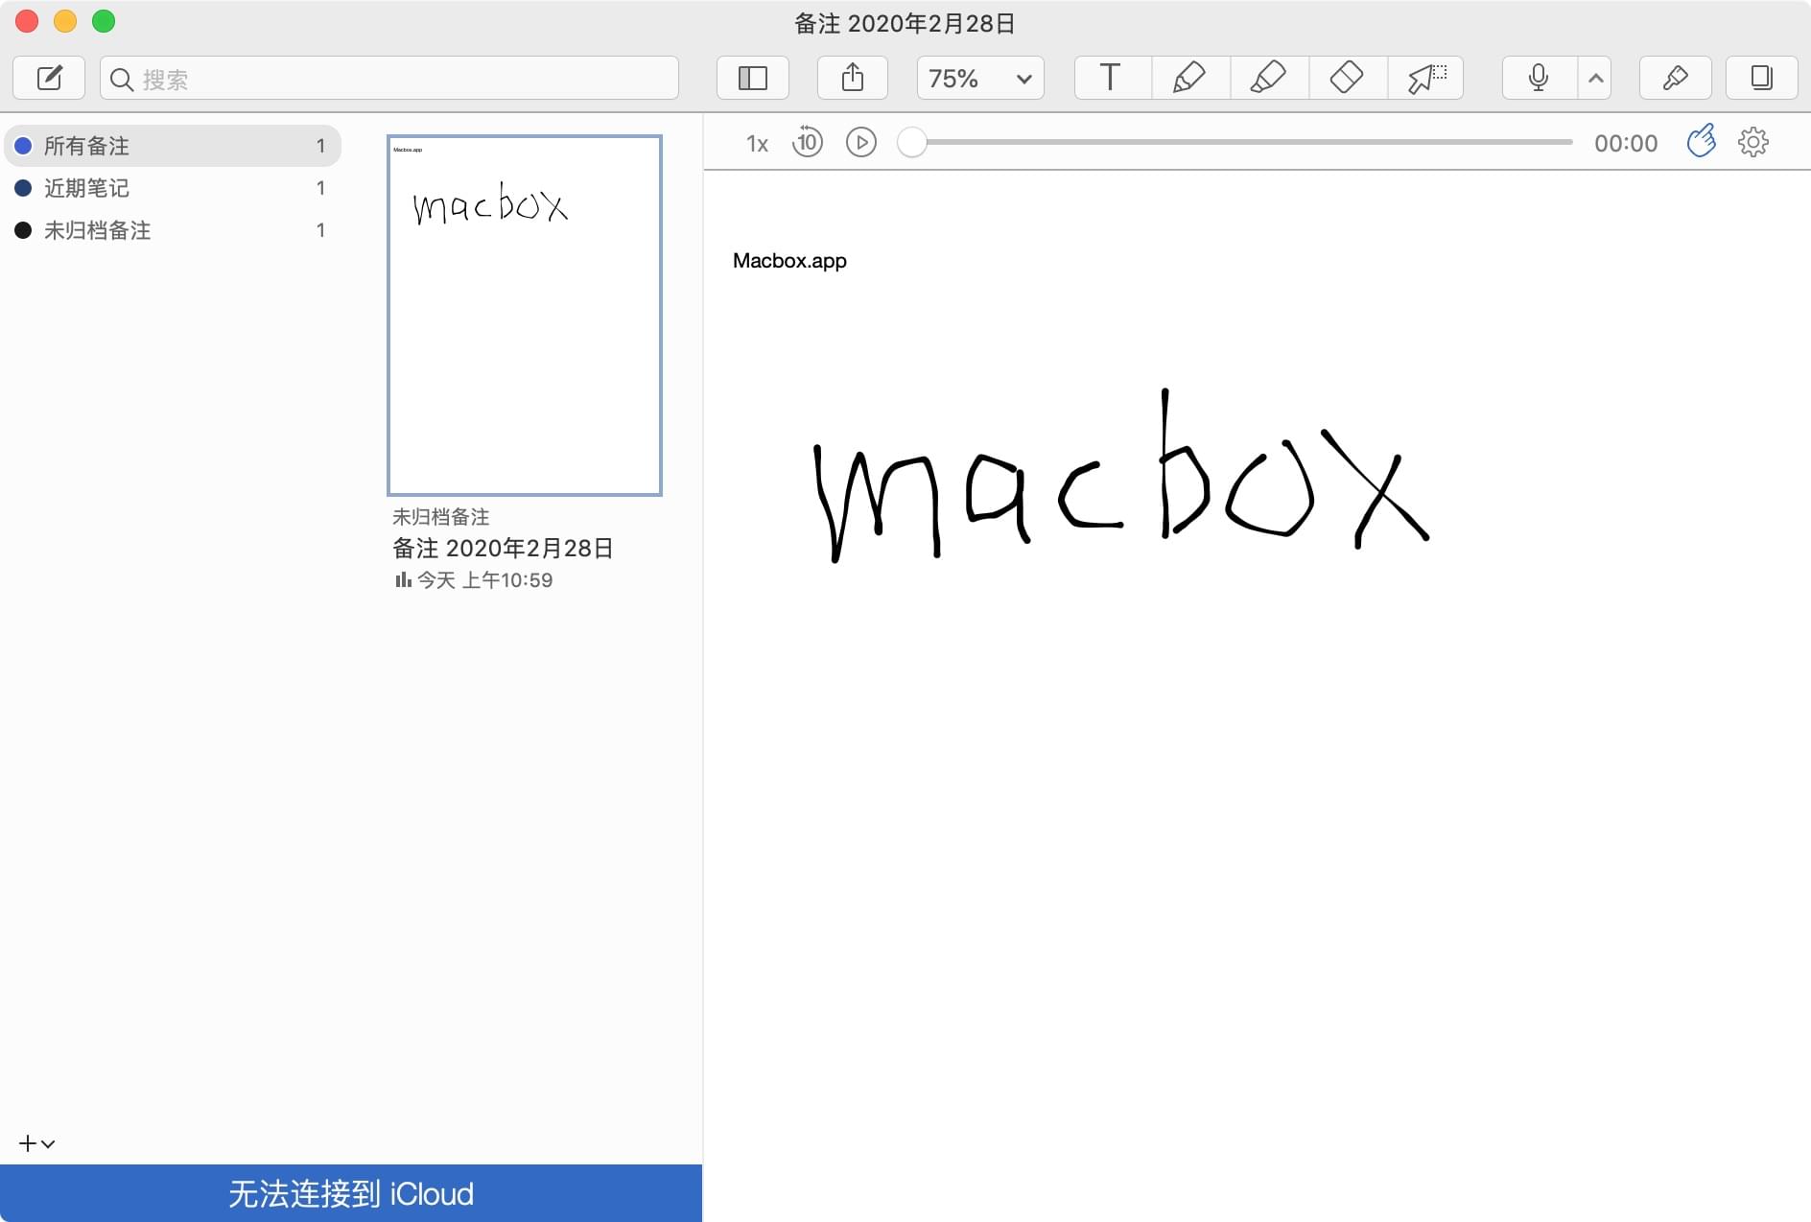Select the Pen tool
This screenshot has height=1222, width=1811.
tap(1189, 78)
